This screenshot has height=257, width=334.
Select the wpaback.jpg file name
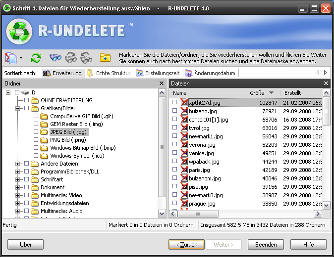[x=204, y=162]
